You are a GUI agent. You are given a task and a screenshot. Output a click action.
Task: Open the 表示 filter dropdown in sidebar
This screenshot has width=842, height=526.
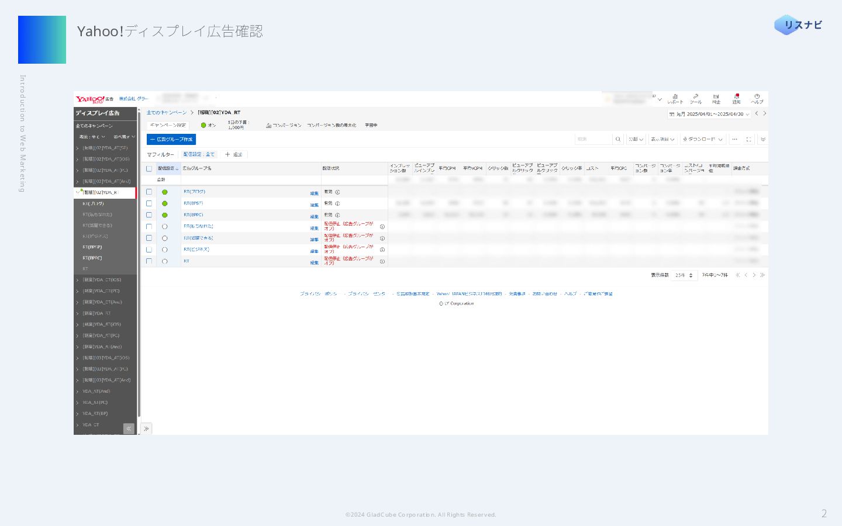click(x=92, y=137)
